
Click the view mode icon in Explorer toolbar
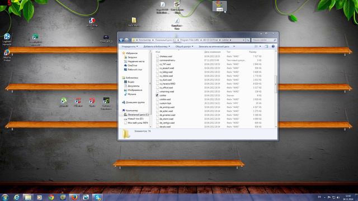[x=256, y=46]
